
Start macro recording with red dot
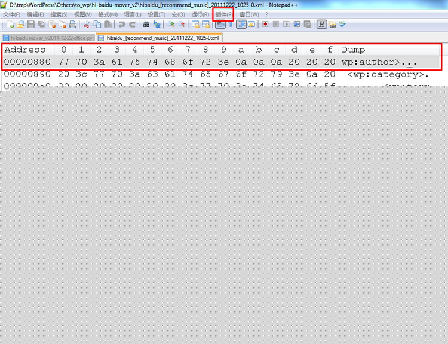pyautogui.click(x=265, y=25)
